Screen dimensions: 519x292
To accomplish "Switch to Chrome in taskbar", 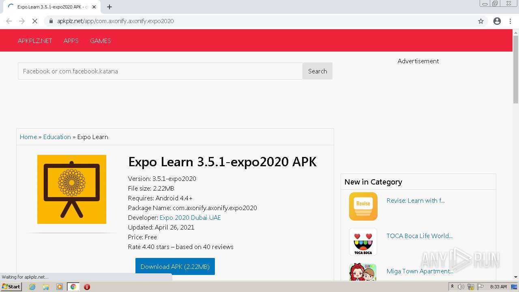I will (x=73, y=287).
